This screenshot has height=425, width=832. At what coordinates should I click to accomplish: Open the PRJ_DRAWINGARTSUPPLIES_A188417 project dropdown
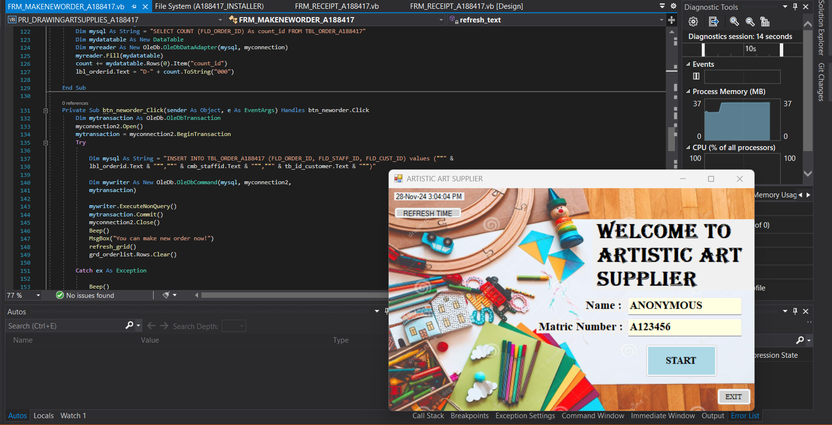click(220, 20)
